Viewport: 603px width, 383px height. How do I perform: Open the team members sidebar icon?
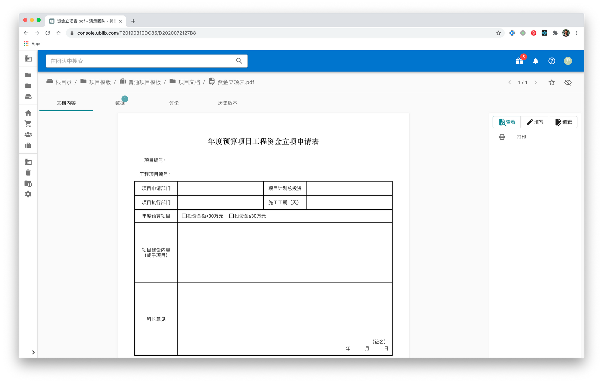28,135
